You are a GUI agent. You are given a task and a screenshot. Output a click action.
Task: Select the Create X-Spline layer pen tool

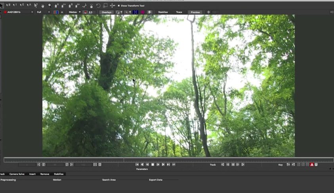coord(57,6)
